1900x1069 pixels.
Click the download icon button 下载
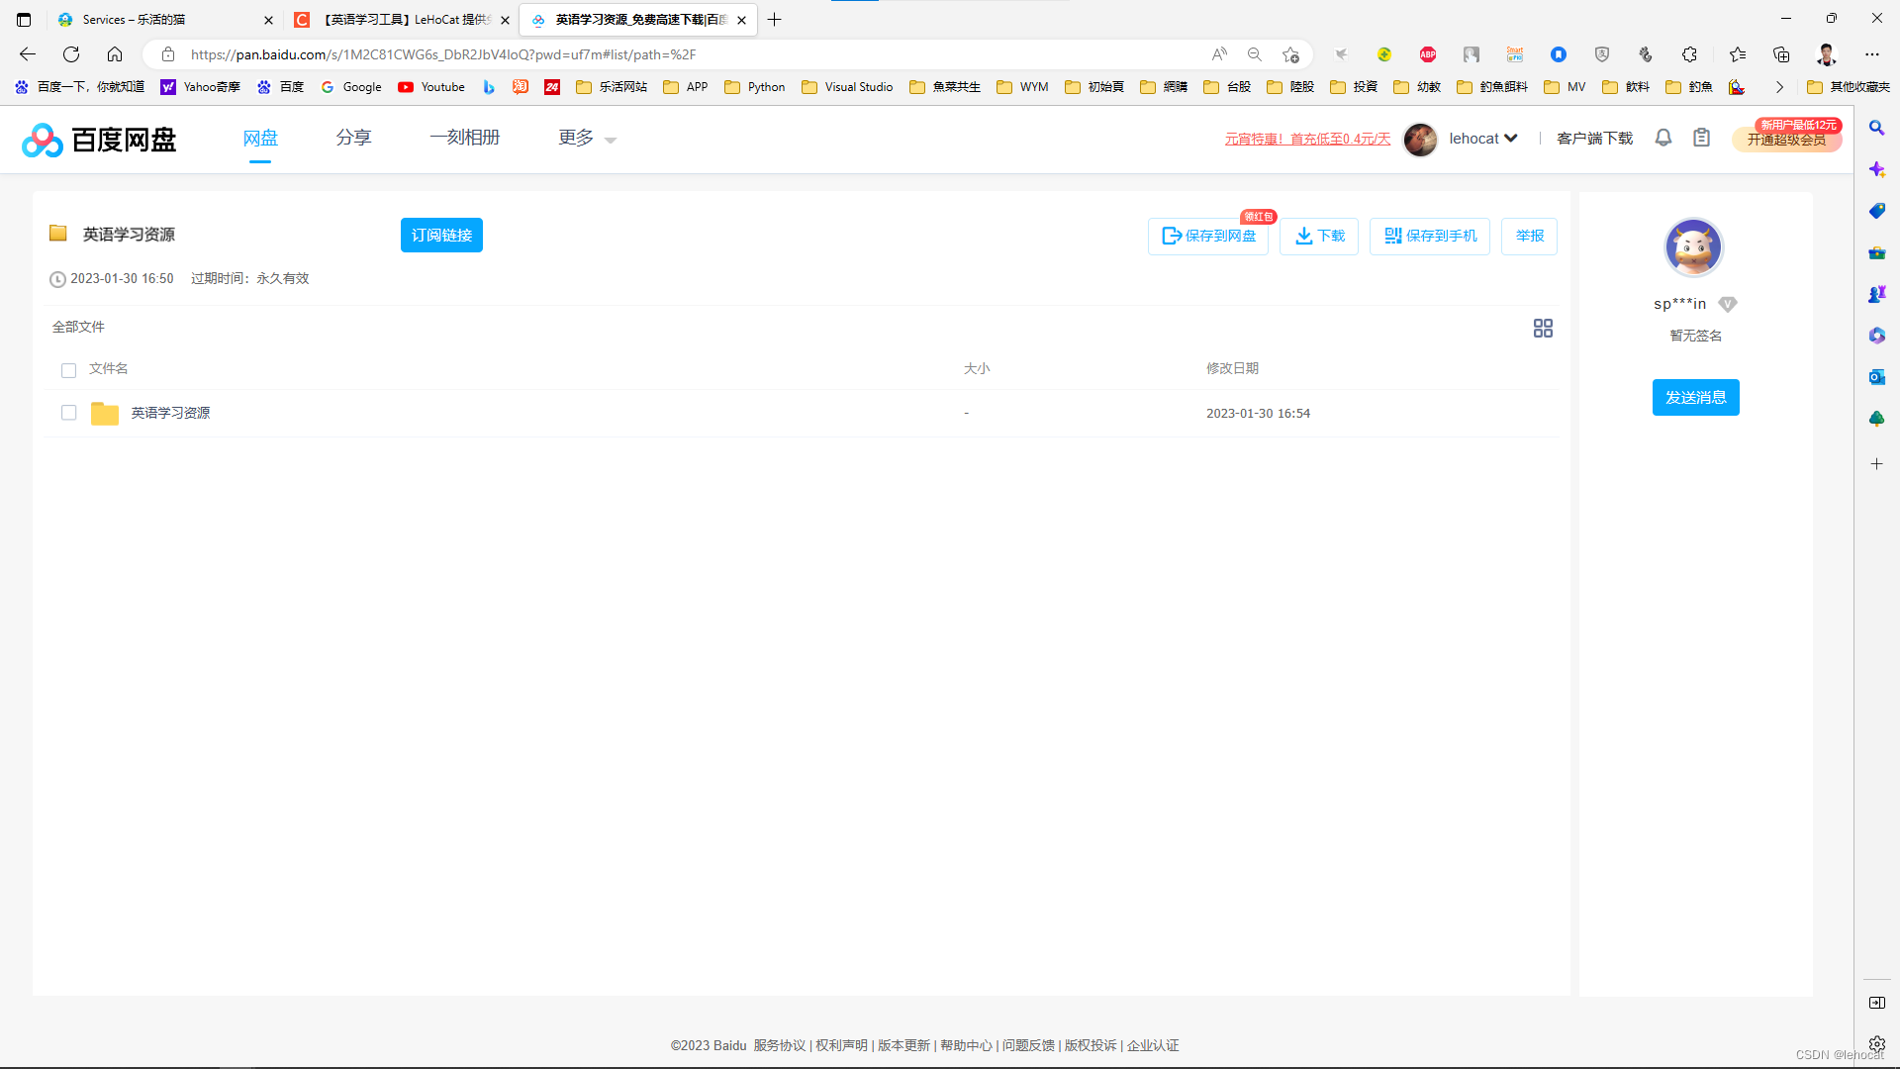coord(1319,236)
